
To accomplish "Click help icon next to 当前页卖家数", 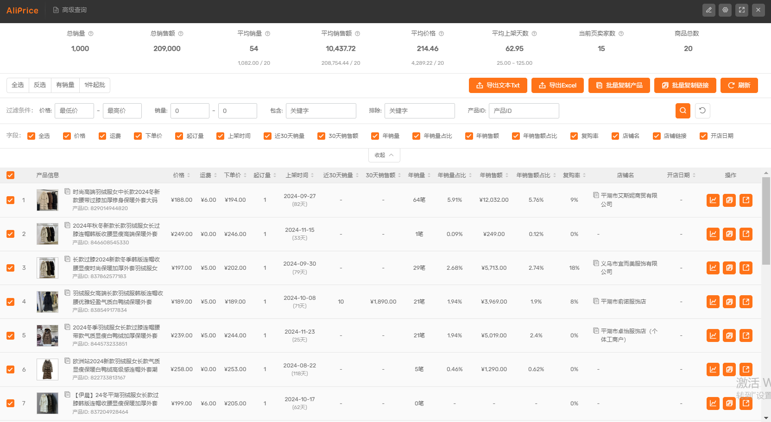I will point(621,34).
